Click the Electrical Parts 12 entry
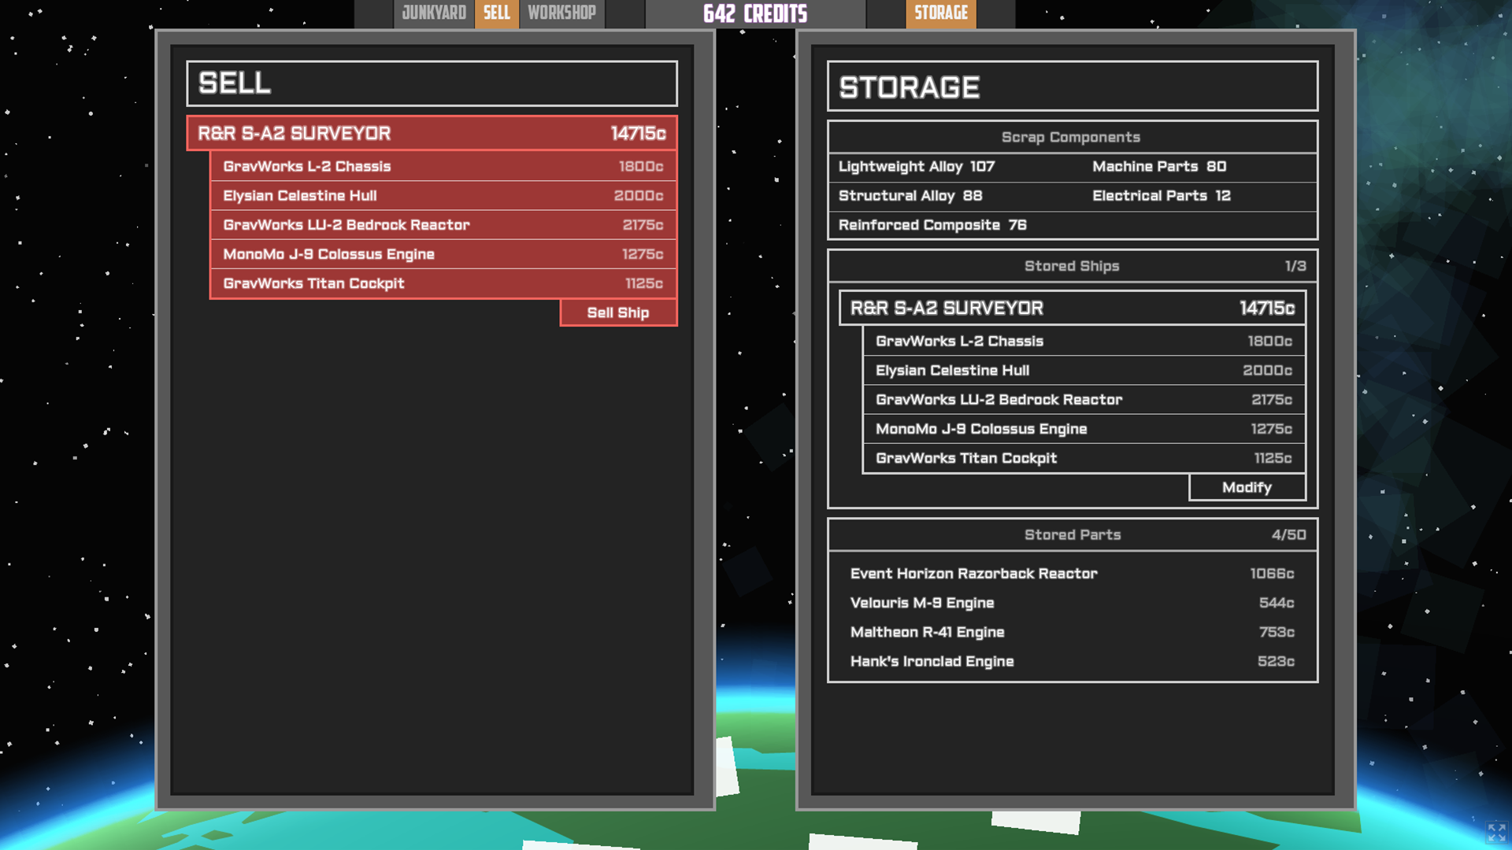Viewport: 1512px width, 850px height. pos(1162,195)
